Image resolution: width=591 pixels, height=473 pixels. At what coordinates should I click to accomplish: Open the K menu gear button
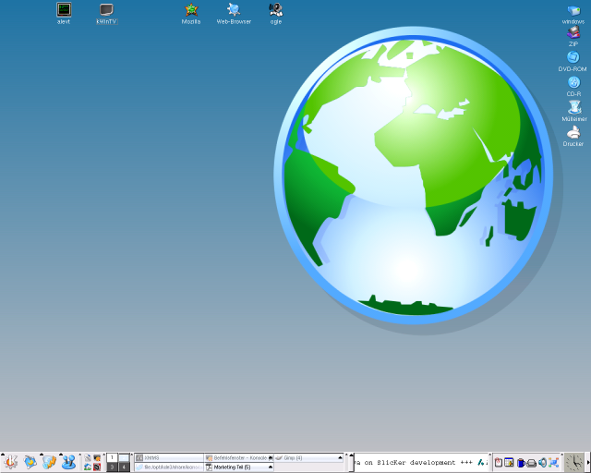click(10, 462)
